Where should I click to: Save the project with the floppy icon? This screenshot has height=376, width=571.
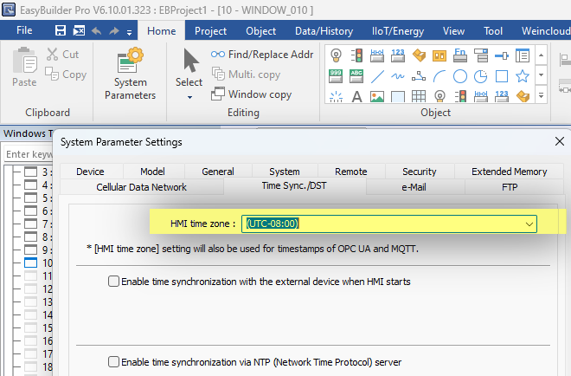coord(61,30)
